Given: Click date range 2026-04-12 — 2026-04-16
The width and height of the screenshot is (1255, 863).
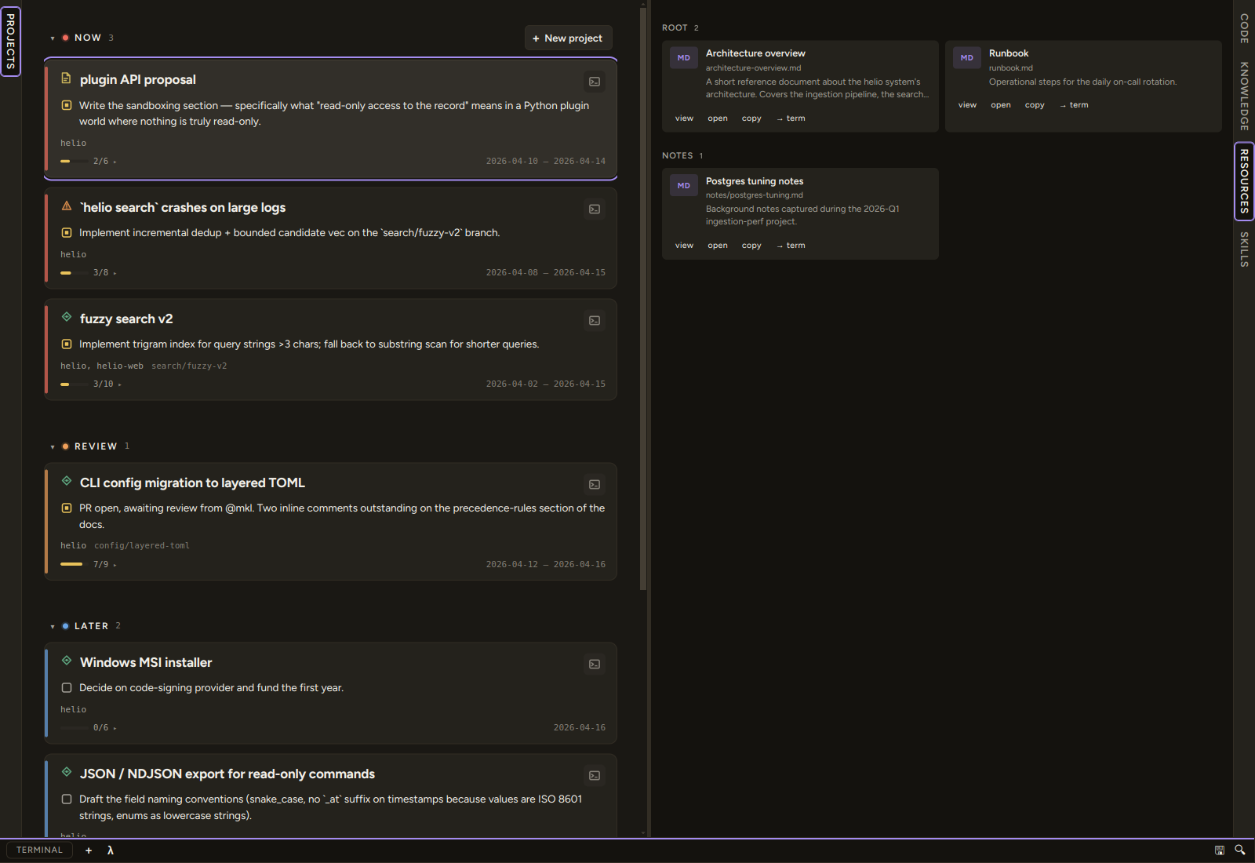Looking at the screenshot, I should click(546, 565).
